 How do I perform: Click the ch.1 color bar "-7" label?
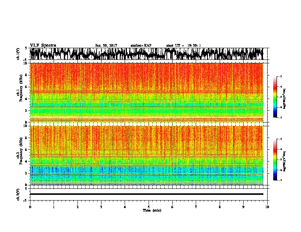click(280, 118)
